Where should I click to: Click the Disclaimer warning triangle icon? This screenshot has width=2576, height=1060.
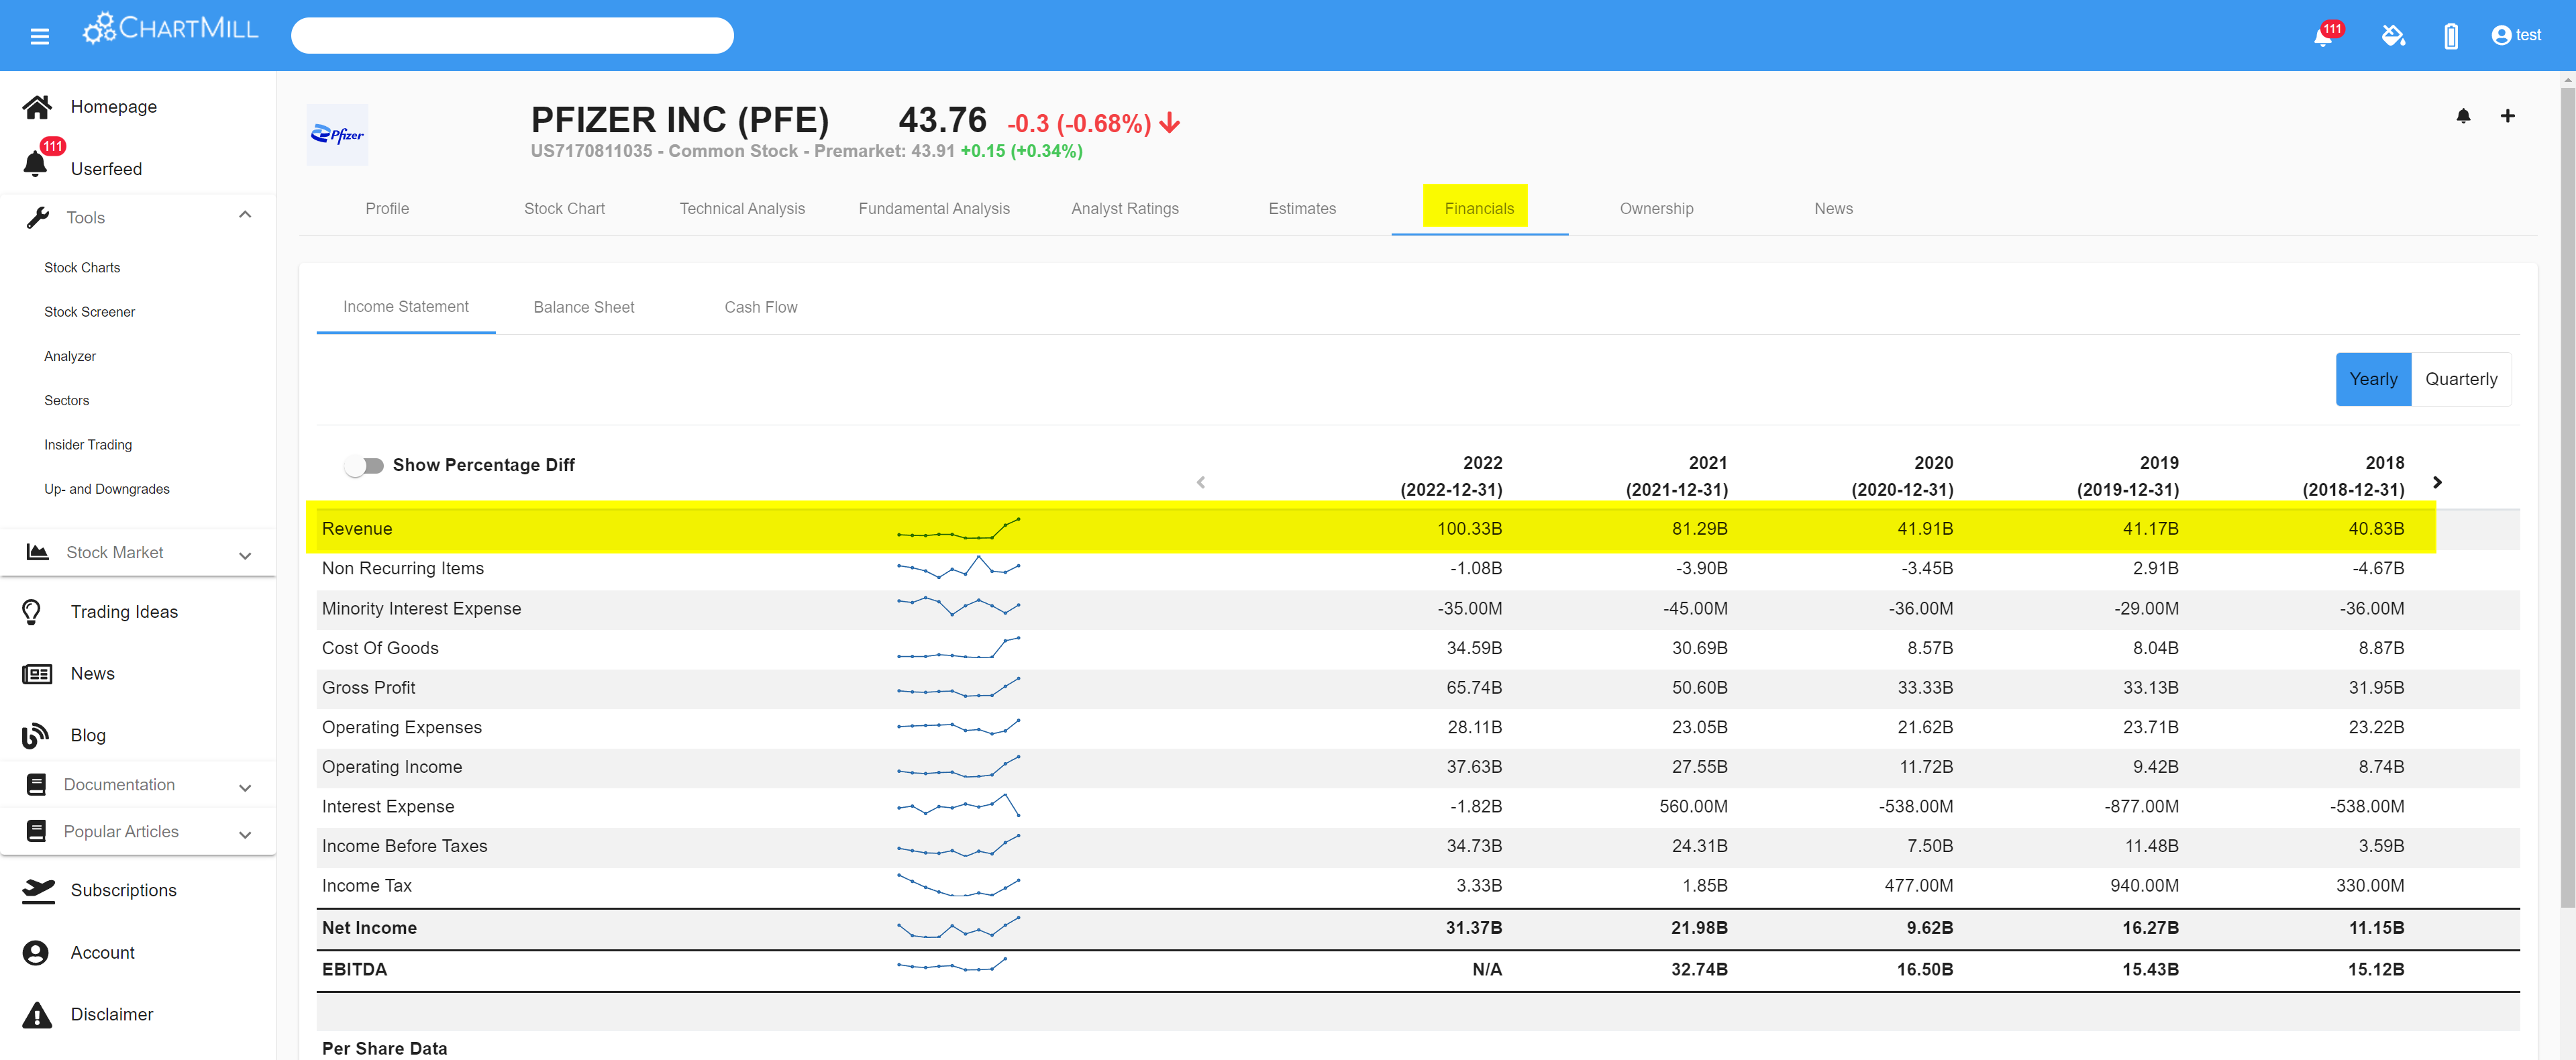point(37,1015)
